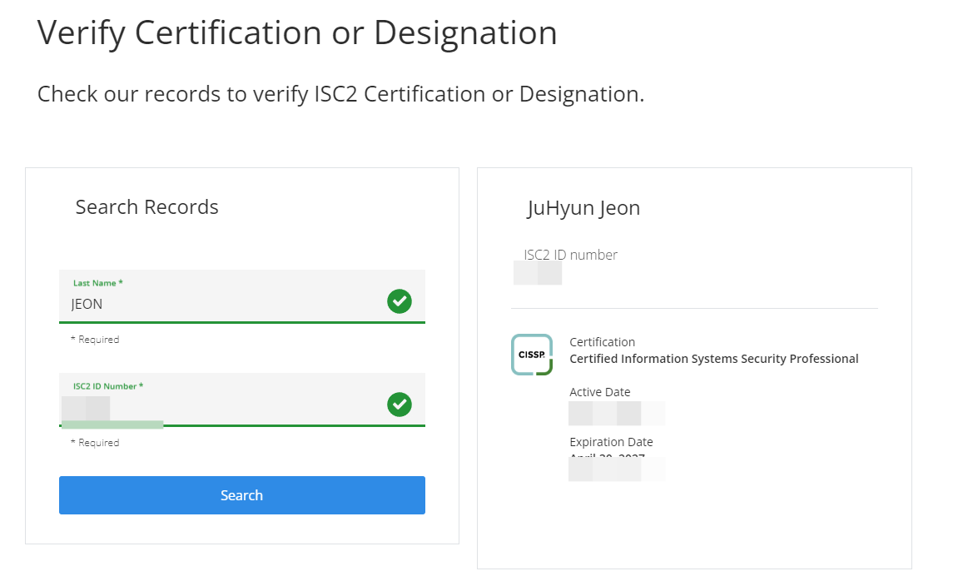978x586 pixels.
Task: Click the Expiration Date label
Action: click(611, 442)
